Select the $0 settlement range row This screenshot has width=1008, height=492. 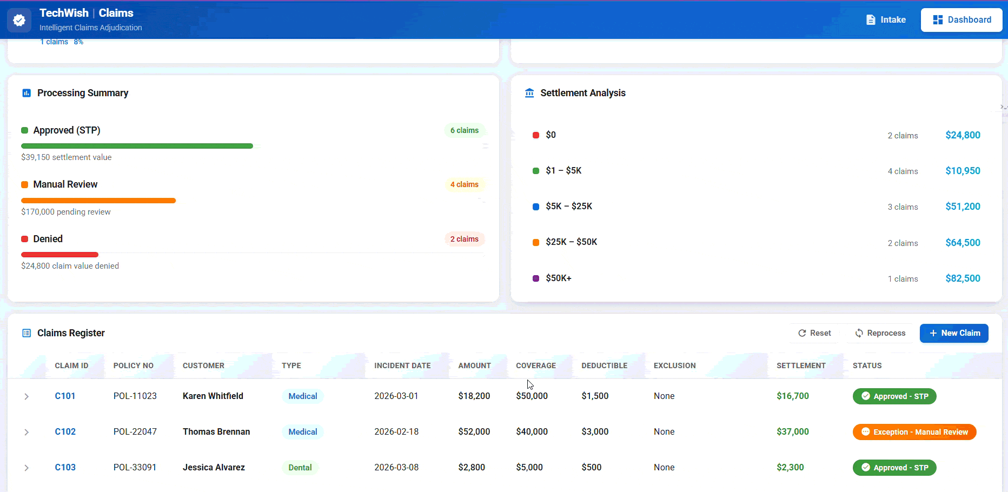(x=756, y=135)
